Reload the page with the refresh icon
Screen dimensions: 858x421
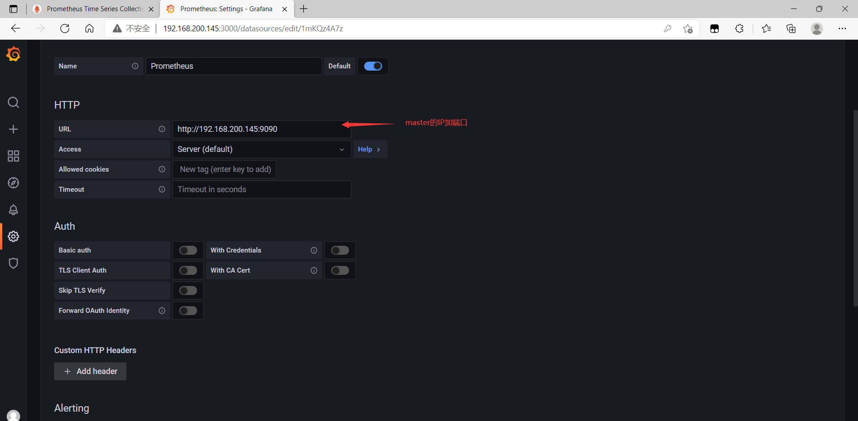click(x=65, y=29)
